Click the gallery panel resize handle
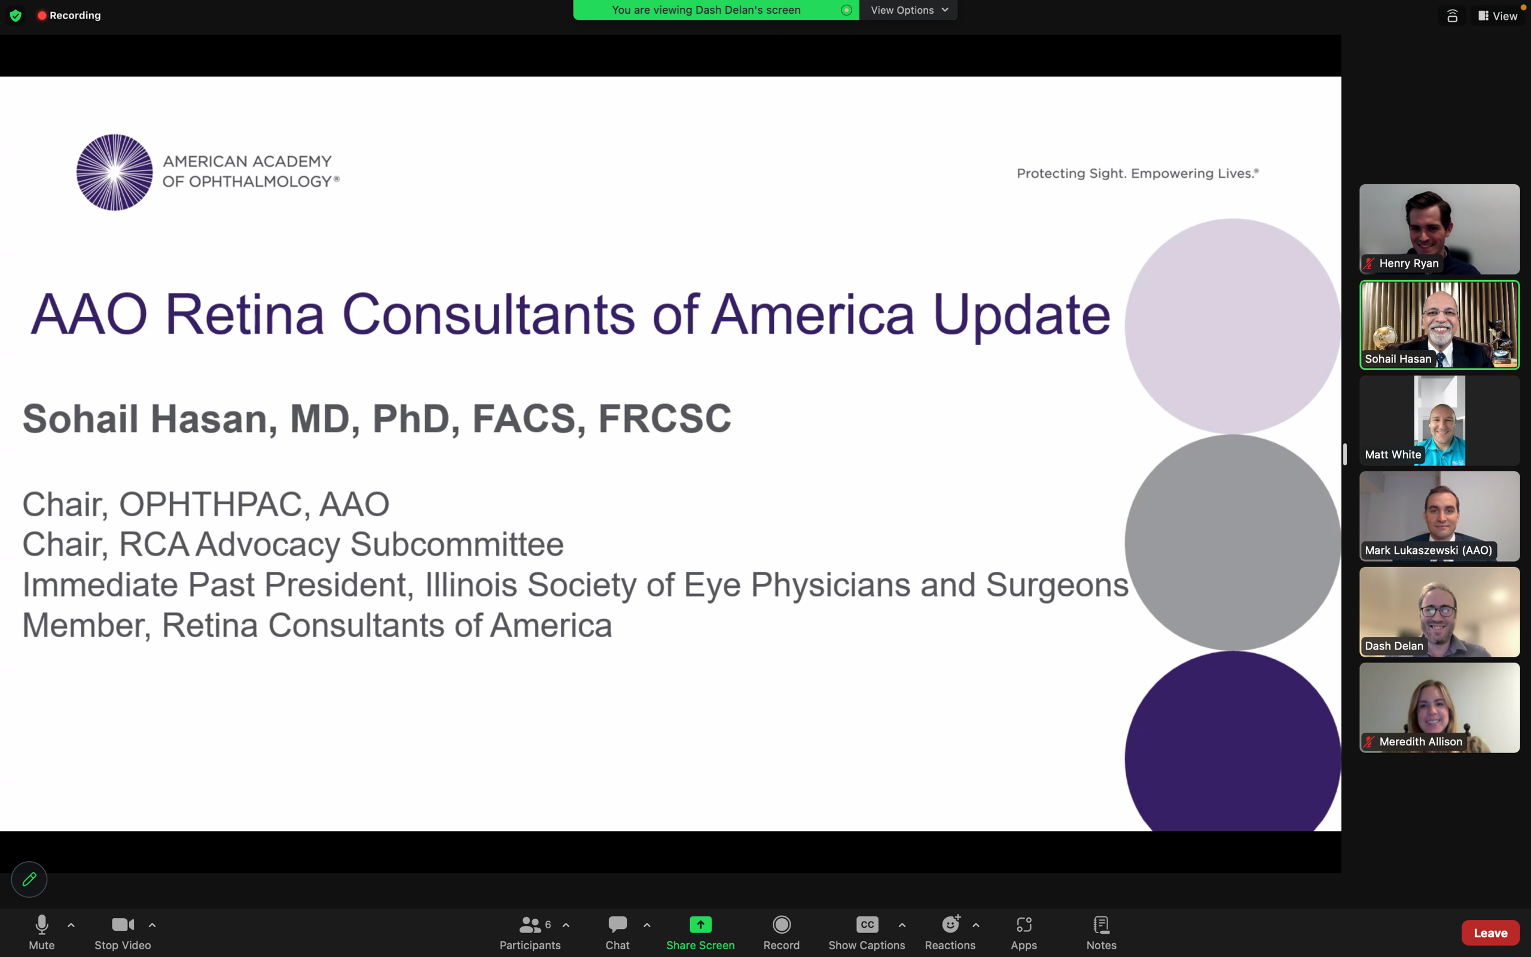Viewport: 1531px width, 957px height. [x=1344, y=454]
